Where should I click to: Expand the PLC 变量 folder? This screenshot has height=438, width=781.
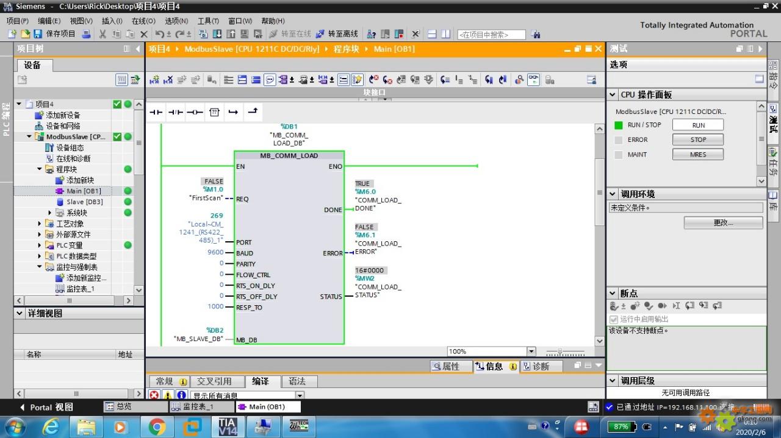pos(40,245)
